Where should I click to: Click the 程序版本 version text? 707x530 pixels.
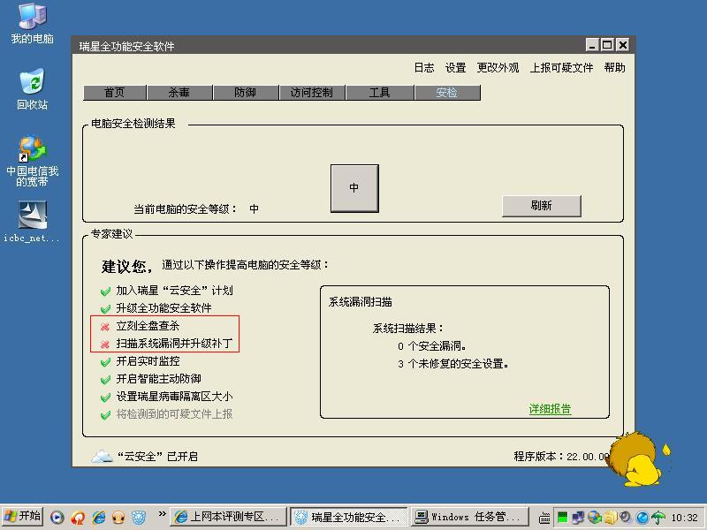pos(562,456)
